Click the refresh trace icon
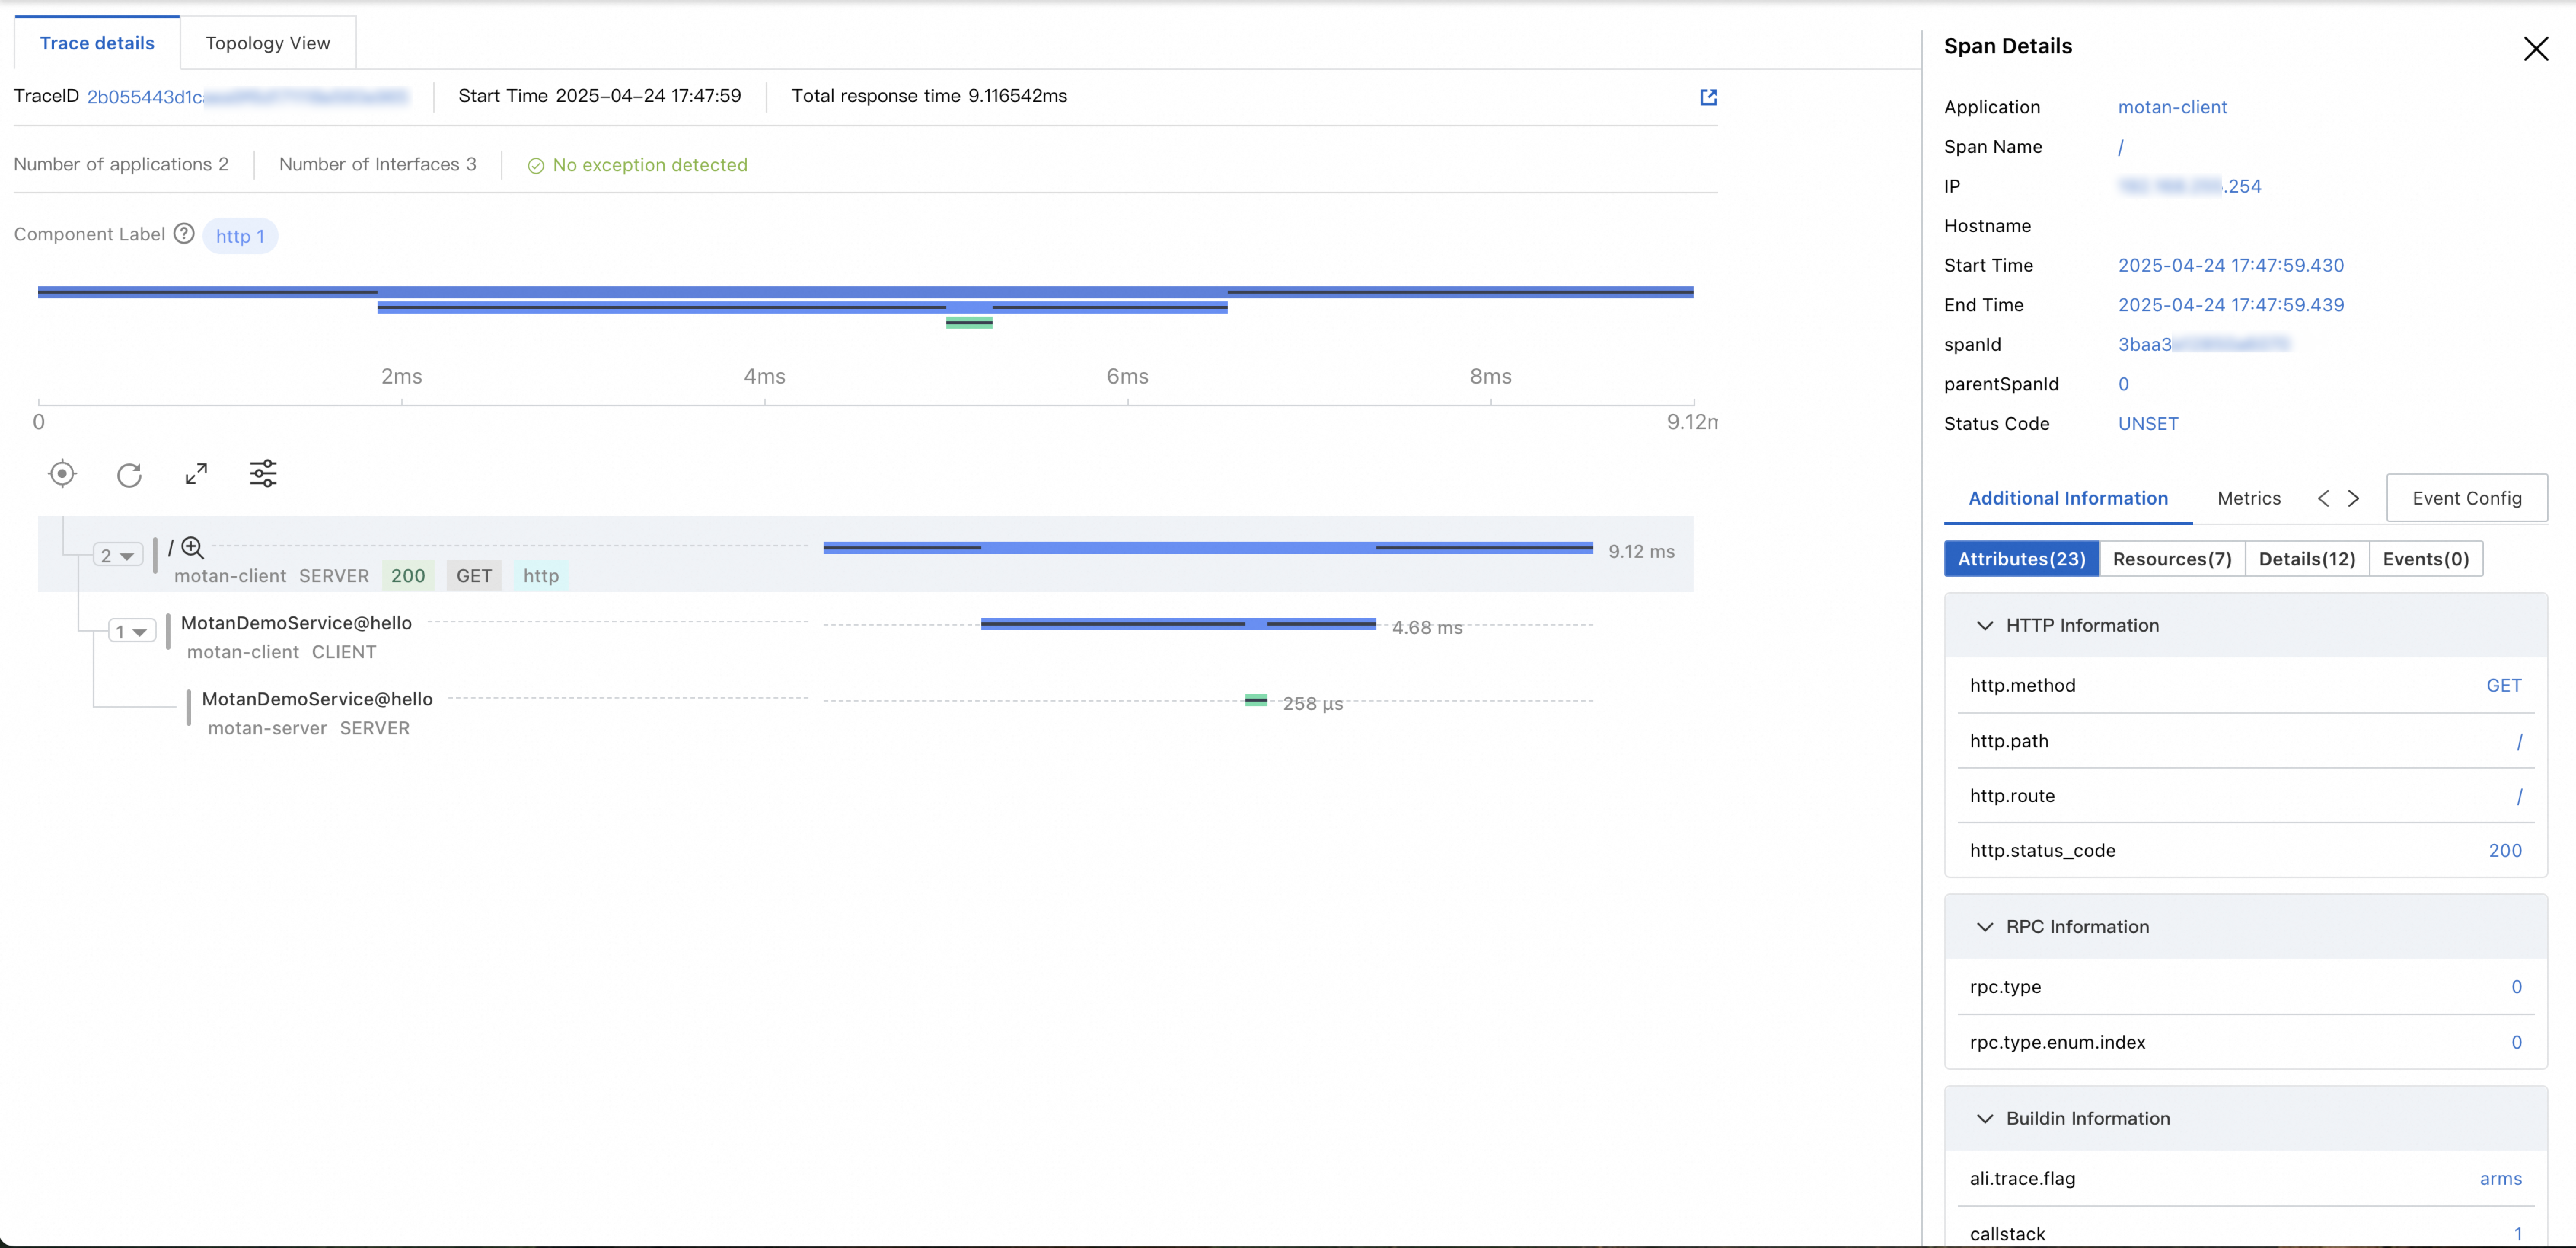Viewport: 2576px width, 1248px height. (x=129, y=474)
